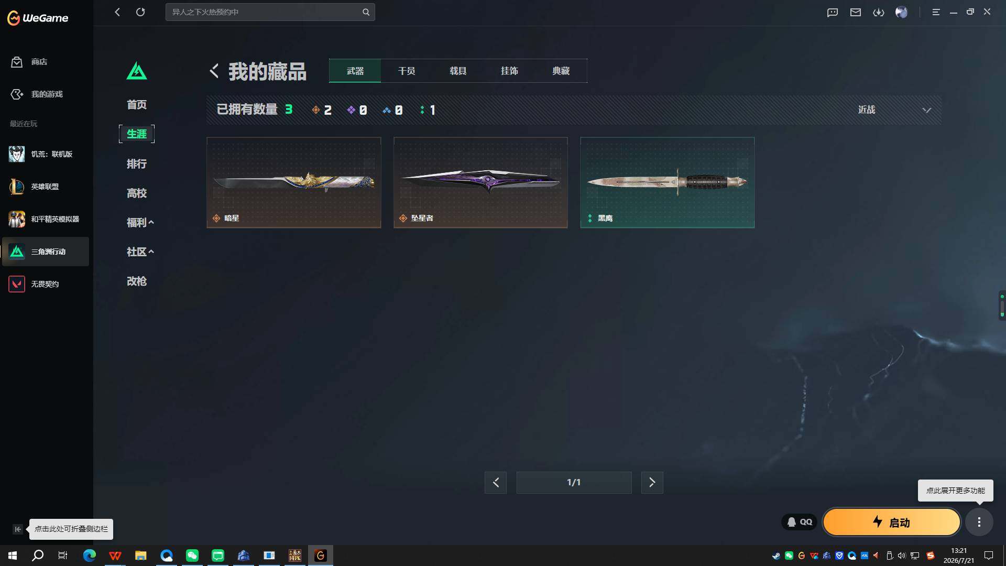The width and height of the screenshot is (1006, 566).
Task: Select 饥荒：联机版 game
Action: click(x=45, y=154)
